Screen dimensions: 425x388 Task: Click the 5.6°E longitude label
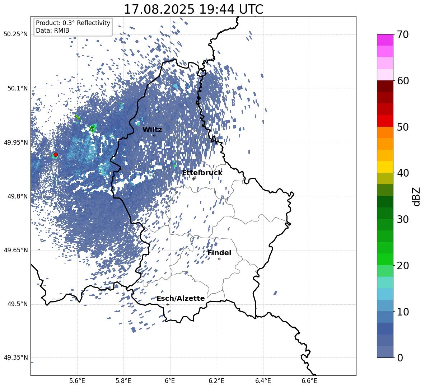coord(77,381)
